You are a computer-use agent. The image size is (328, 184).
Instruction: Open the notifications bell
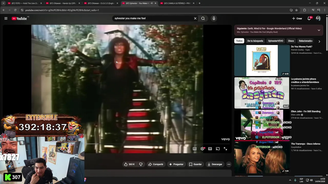(x=309, y=18)
